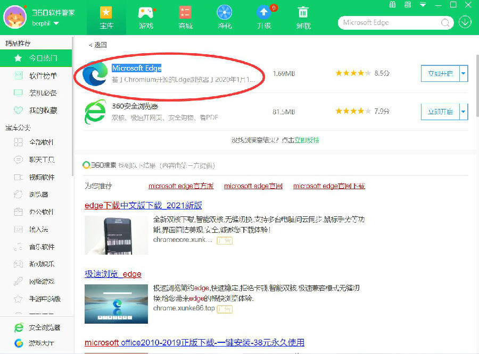Open the 净化 tab with the fan icon
This screenshot has width=479, height=354.
point(225,18)
